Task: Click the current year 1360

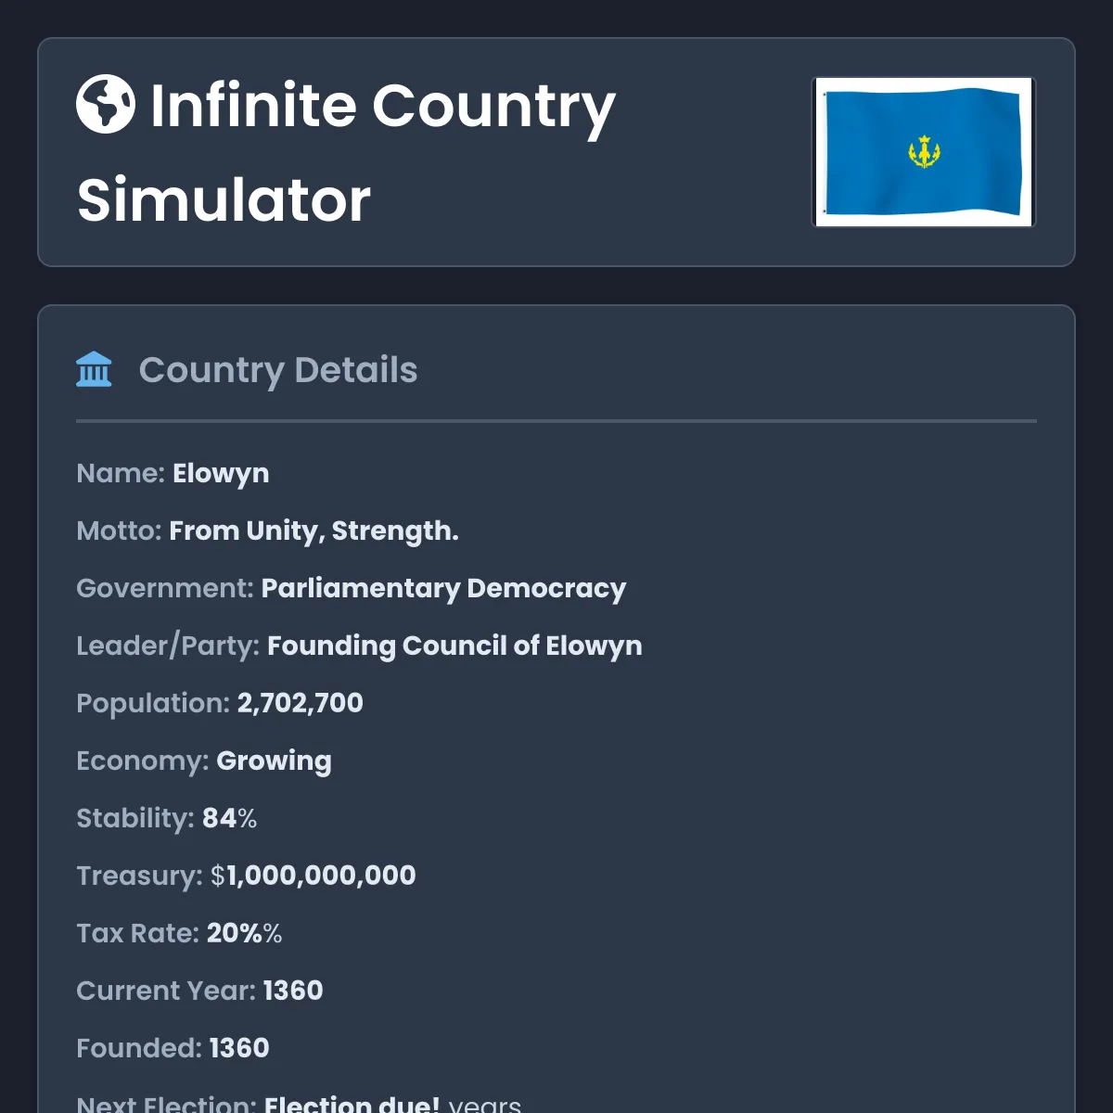Action: click(292, 991)
